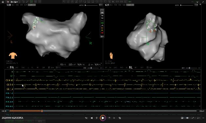Toggle shuffle playback icon
This screenshot has width=206, height=123.
click(86, 118)
